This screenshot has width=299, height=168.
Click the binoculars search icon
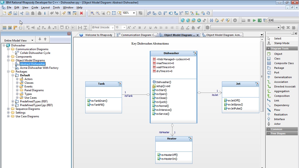coord(211,21)
